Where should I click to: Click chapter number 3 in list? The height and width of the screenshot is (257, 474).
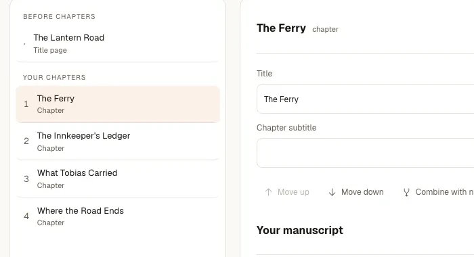(x=26, y=179)
